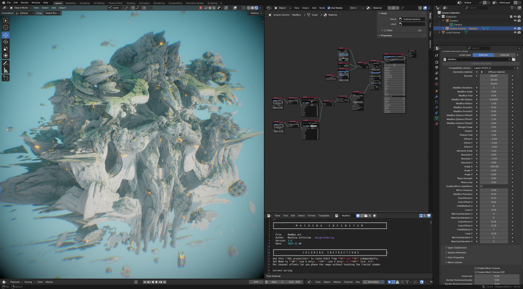
Task: Click the MadBox Scale value field
Action: (x=493, y=91)
